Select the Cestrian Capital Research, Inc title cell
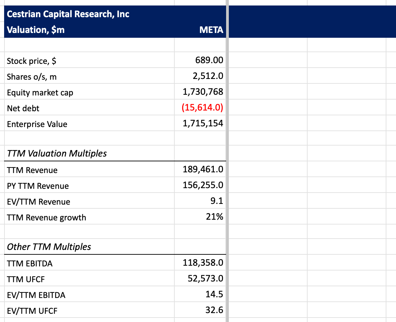The width and height of the screenshot is (396, 322). [68, 14]
